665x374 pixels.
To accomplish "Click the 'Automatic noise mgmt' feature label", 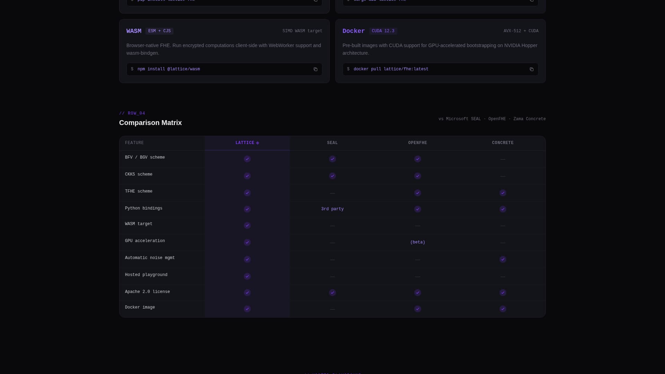I will 150,258.
